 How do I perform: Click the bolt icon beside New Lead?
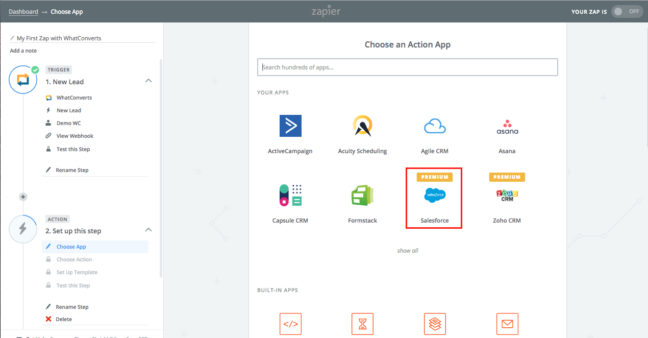click(48, 110)
